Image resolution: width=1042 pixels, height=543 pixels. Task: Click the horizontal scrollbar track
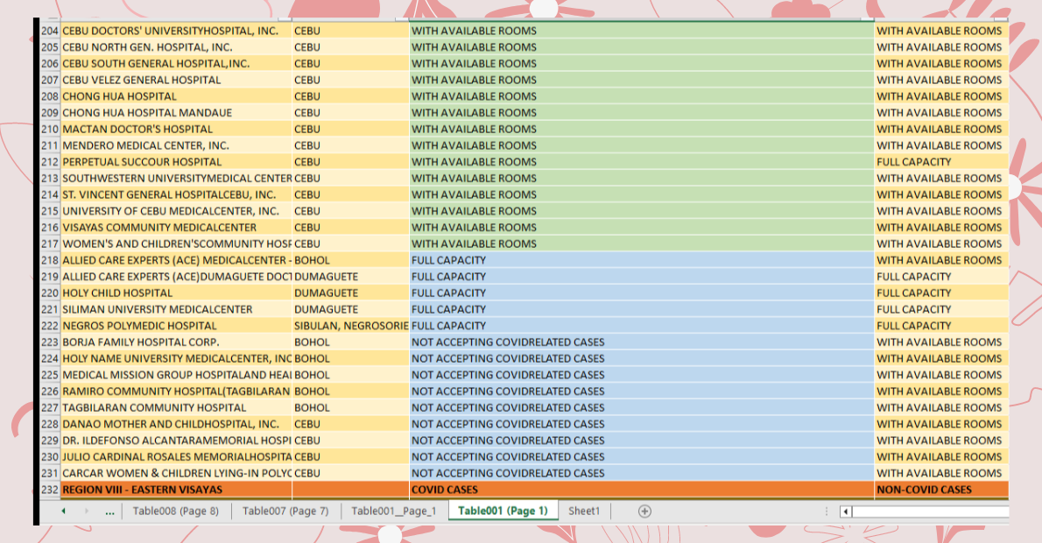pos(930,511)
